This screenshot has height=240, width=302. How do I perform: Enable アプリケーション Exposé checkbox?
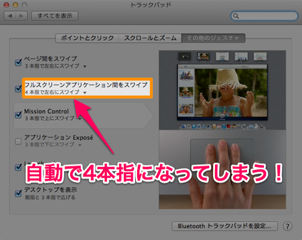[18, 141]
